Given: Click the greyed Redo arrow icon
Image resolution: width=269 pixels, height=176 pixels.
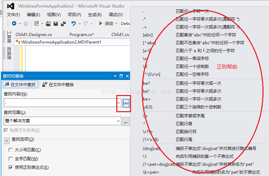Looking at the screenshot, I should point(86,23).
